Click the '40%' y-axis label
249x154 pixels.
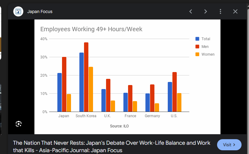[44, 39]
